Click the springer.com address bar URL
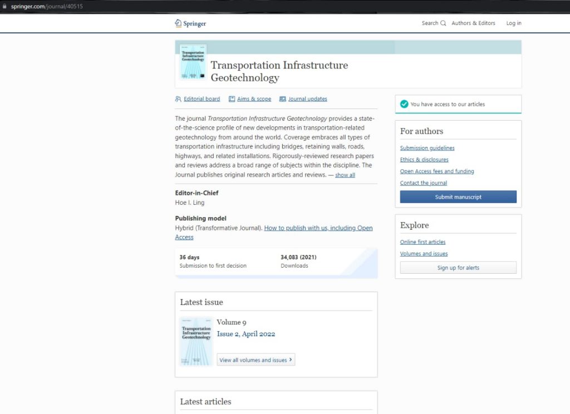The width and height of the screenshot is (570, 414). click(47, 6)
